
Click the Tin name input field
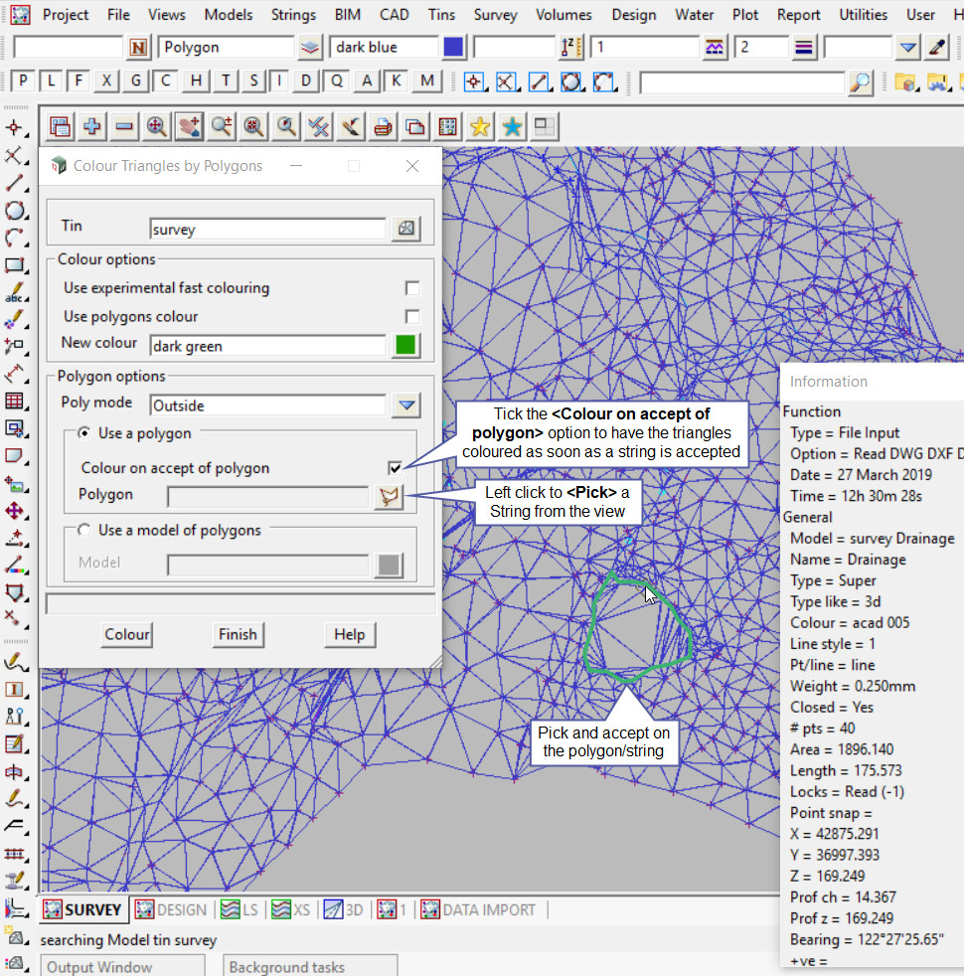pyautogui.click(x=266, y=229)
